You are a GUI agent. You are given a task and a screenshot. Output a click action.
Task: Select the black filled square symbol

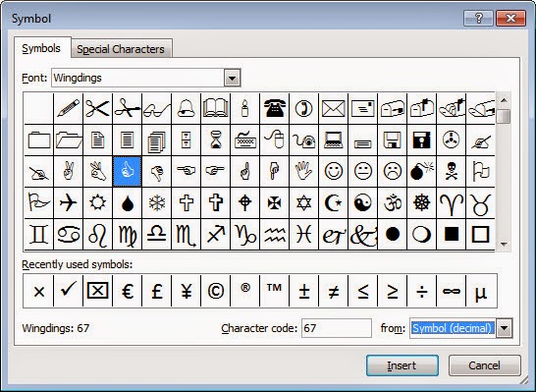coord(451,235)
